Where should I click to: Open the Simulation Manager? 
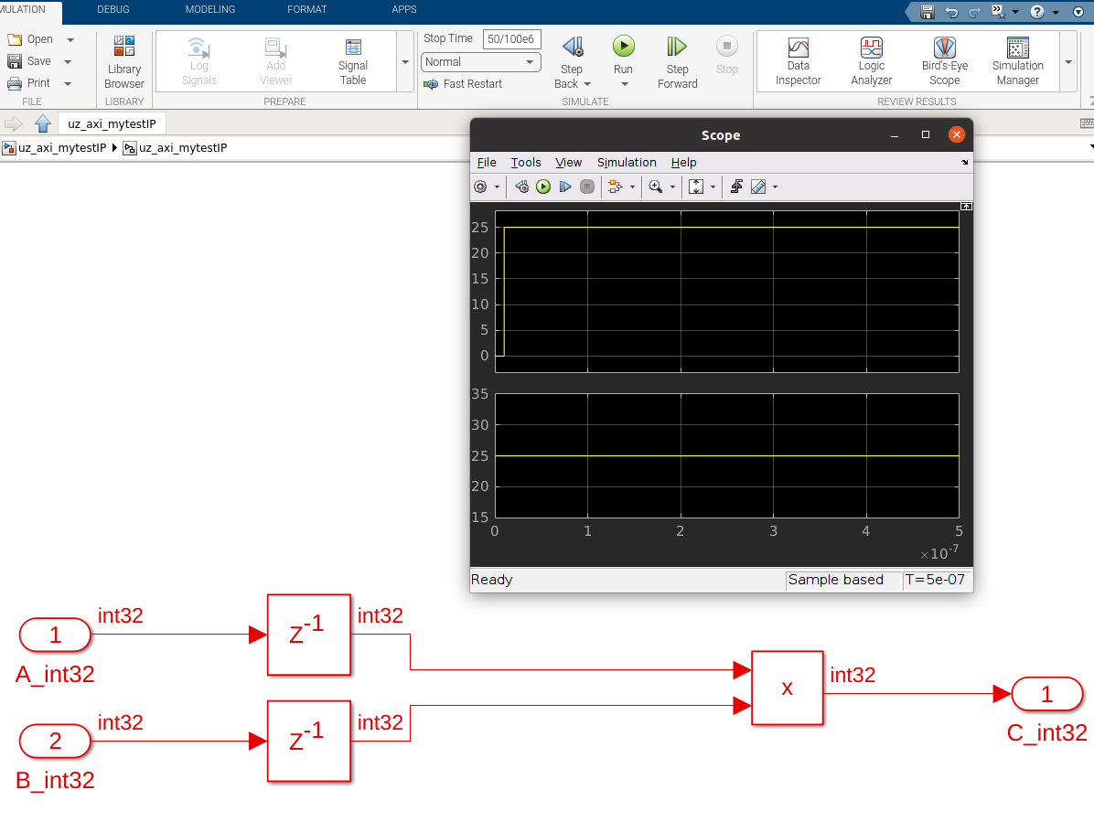tap(1017, 60)
